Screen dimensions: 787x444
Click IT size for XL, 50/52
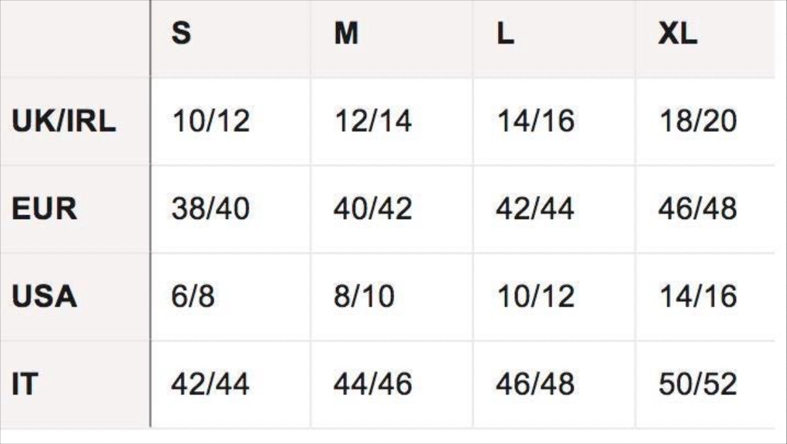(x=698, y=385)
